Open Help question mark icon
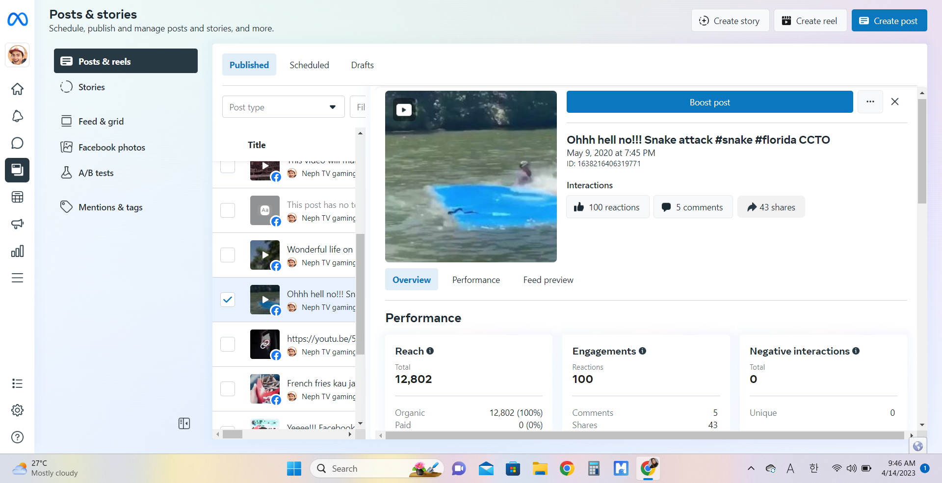The width and height of the screenshot is (942, 483). click(17, 437)
